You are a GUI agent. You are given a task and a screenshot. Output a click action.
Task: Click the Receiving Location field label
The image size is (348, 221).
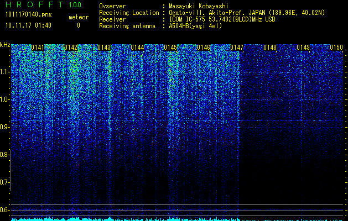[x=129, y=13]
